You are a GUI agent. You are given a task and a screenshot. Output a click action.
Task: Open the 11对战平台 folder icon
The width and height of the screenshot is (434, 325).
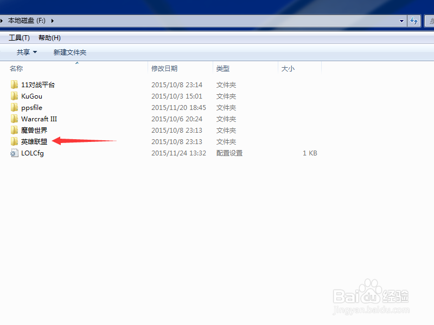pyautogui.click(x=15, y=84)
